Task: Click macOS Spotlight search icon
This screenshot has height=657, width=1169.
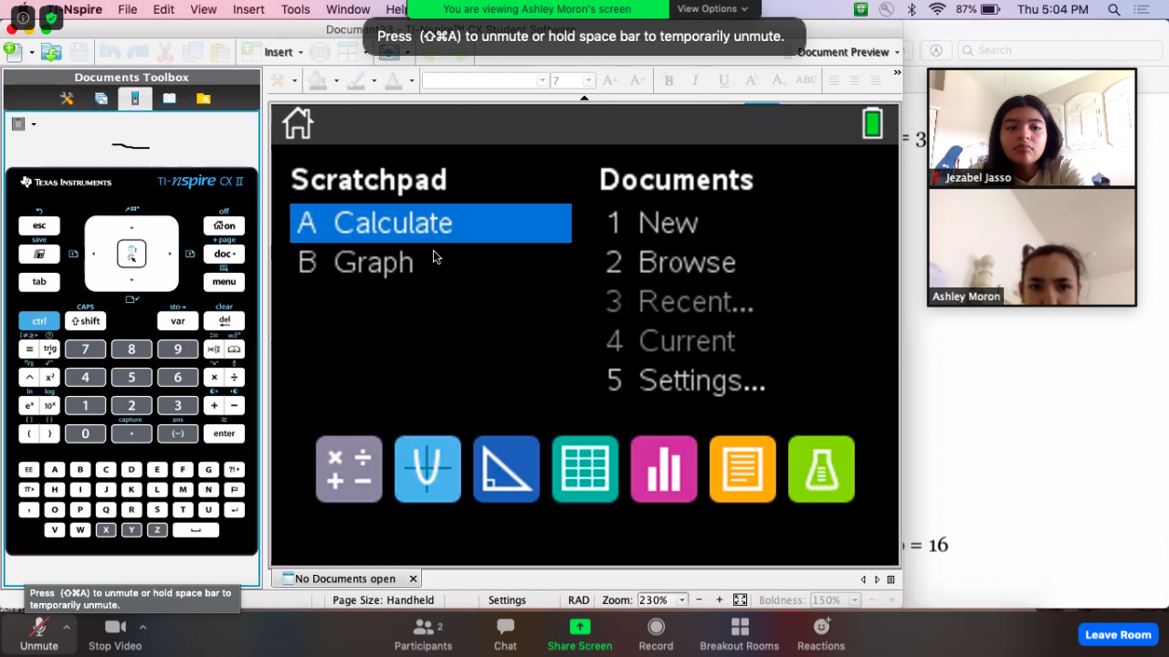Action: click(1114, 9)
